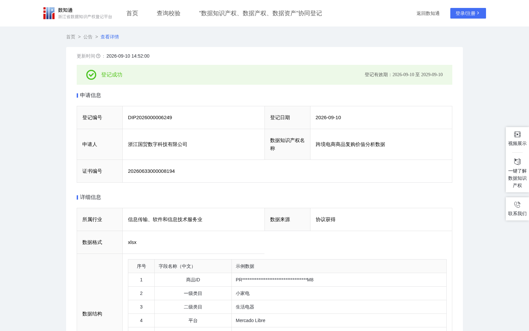Click the 登记有效期 date range text
The height and width of the screenshot is (331, 529).
[404, 75]
